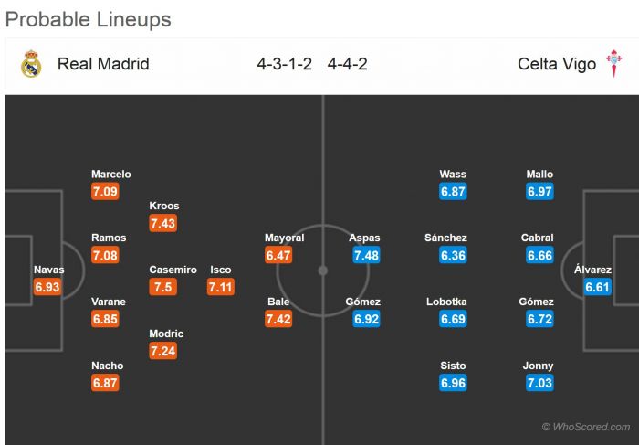
Task: Click Bale's 7.42 rating badge
Action: (x=278, y=319)
